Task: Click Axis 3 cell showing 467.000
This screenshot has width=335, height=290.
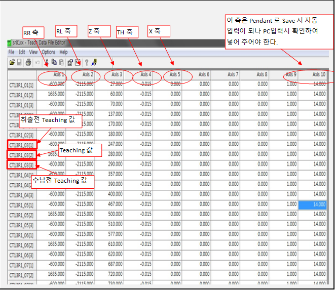Action: [109, 204]
